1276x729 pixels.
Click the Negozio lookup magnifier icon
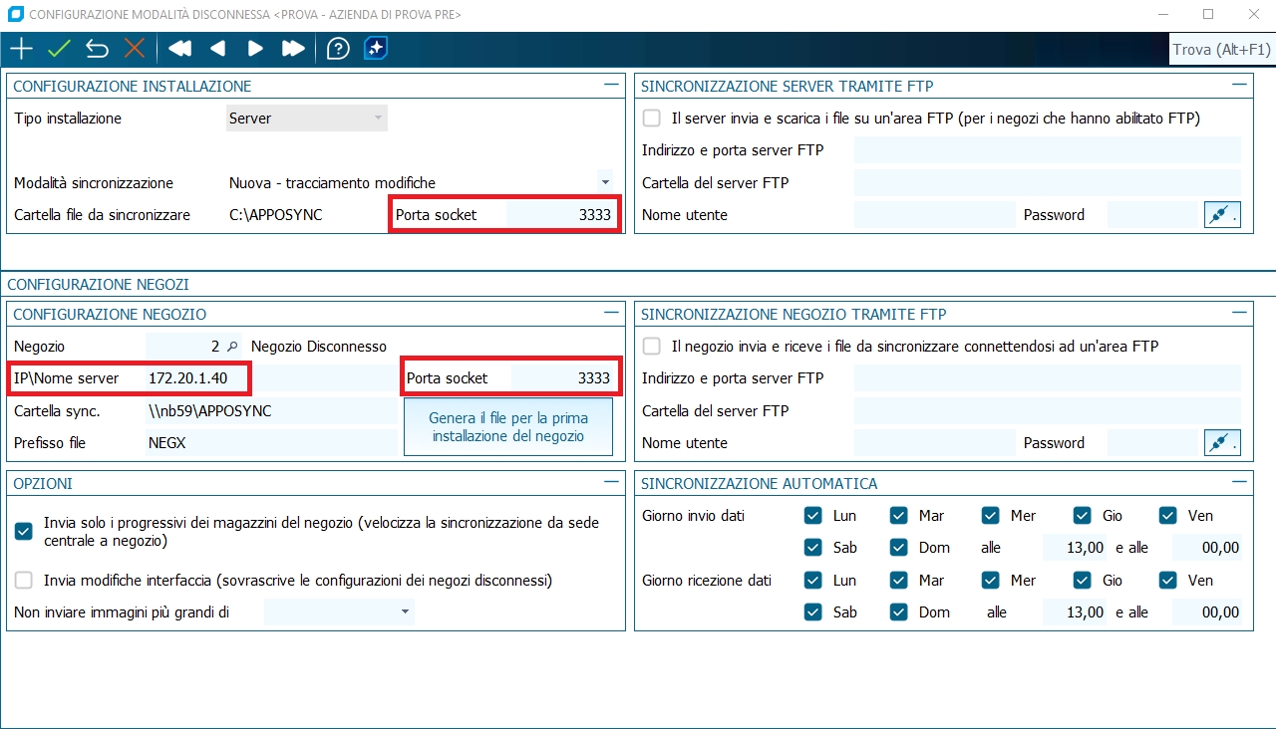click(x=232, y=347)
